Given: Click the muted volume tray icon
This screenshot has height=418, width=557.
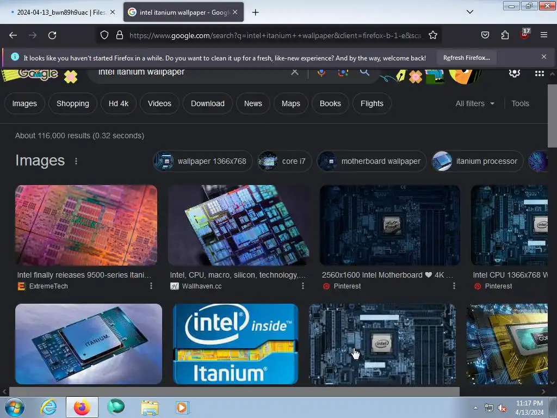Looking at the screenshot, I should point(502,408).
